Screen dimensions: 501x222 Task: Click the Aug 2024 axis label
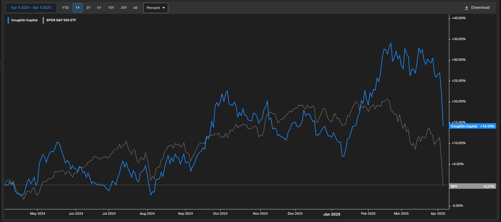[147, 213]
